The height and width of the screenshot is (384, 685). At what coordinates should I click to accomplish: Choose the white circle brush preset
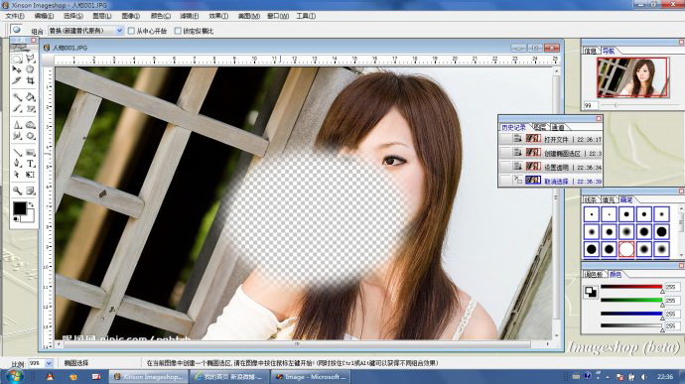626,249
